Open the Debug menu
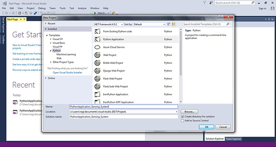Viewport: 276px width, 147px height. (x=42, y=8)
